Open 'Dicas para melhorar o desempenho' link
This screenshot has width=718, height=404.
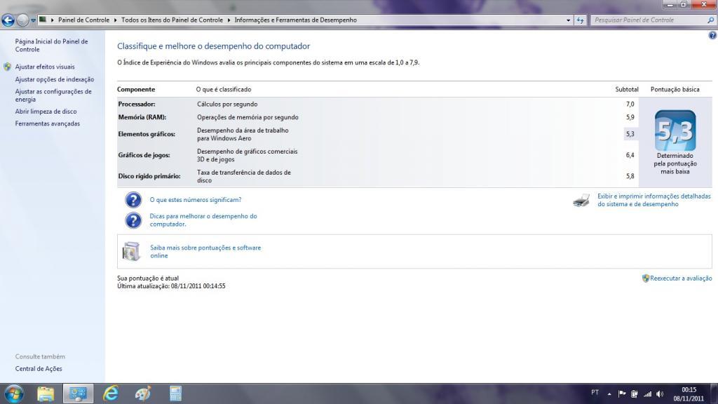(x=203, y=220)
